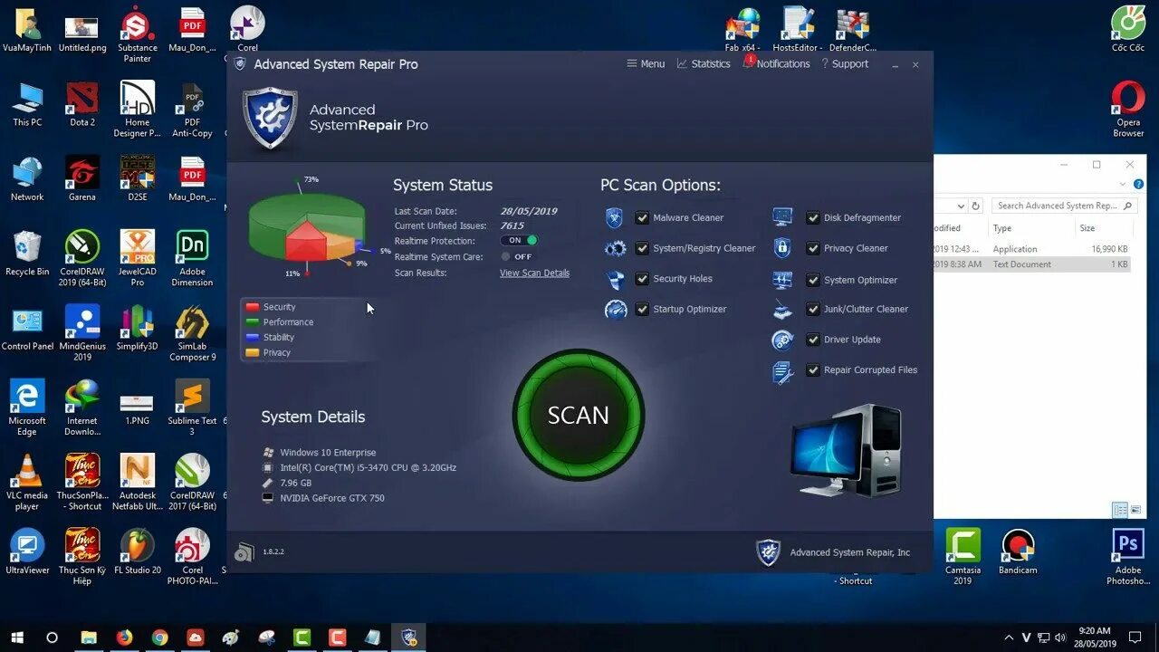Click the green Performance legend swatch

point(253,322)
